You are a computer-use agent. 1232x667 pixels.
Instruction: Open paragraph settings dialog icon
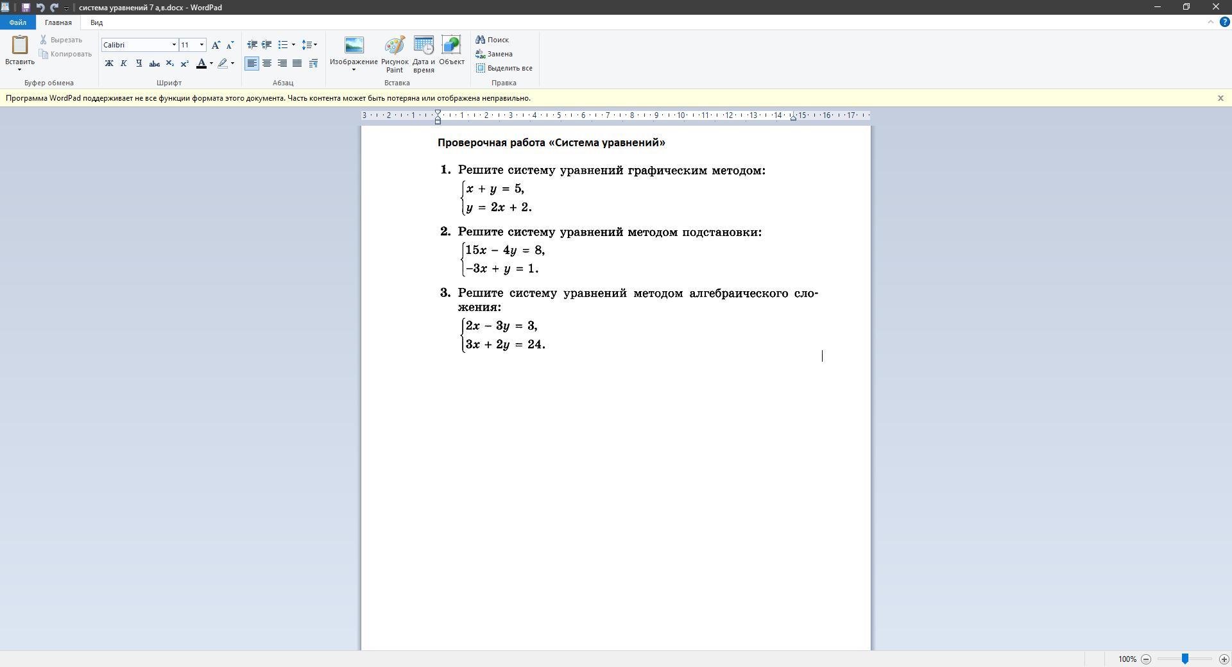313,63
